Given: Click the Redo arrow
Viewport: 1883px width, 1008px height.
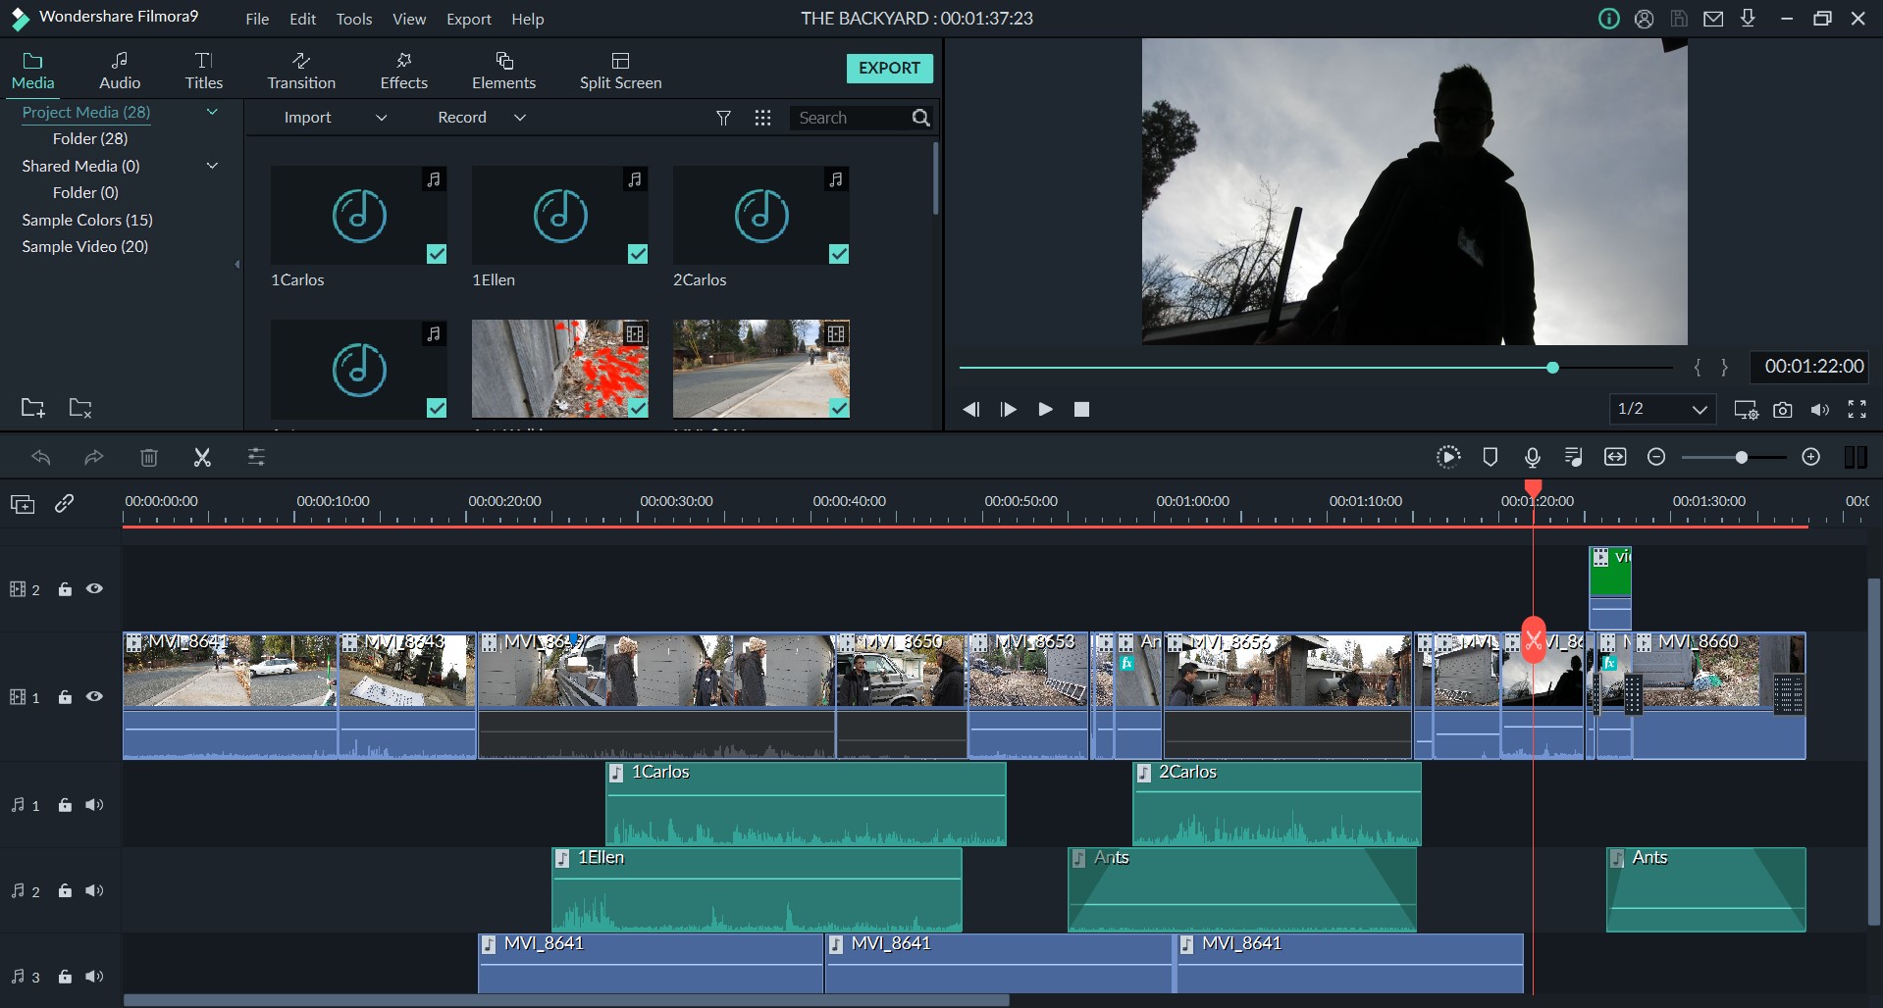Looking at the screenshot, I should click(93, 457).
